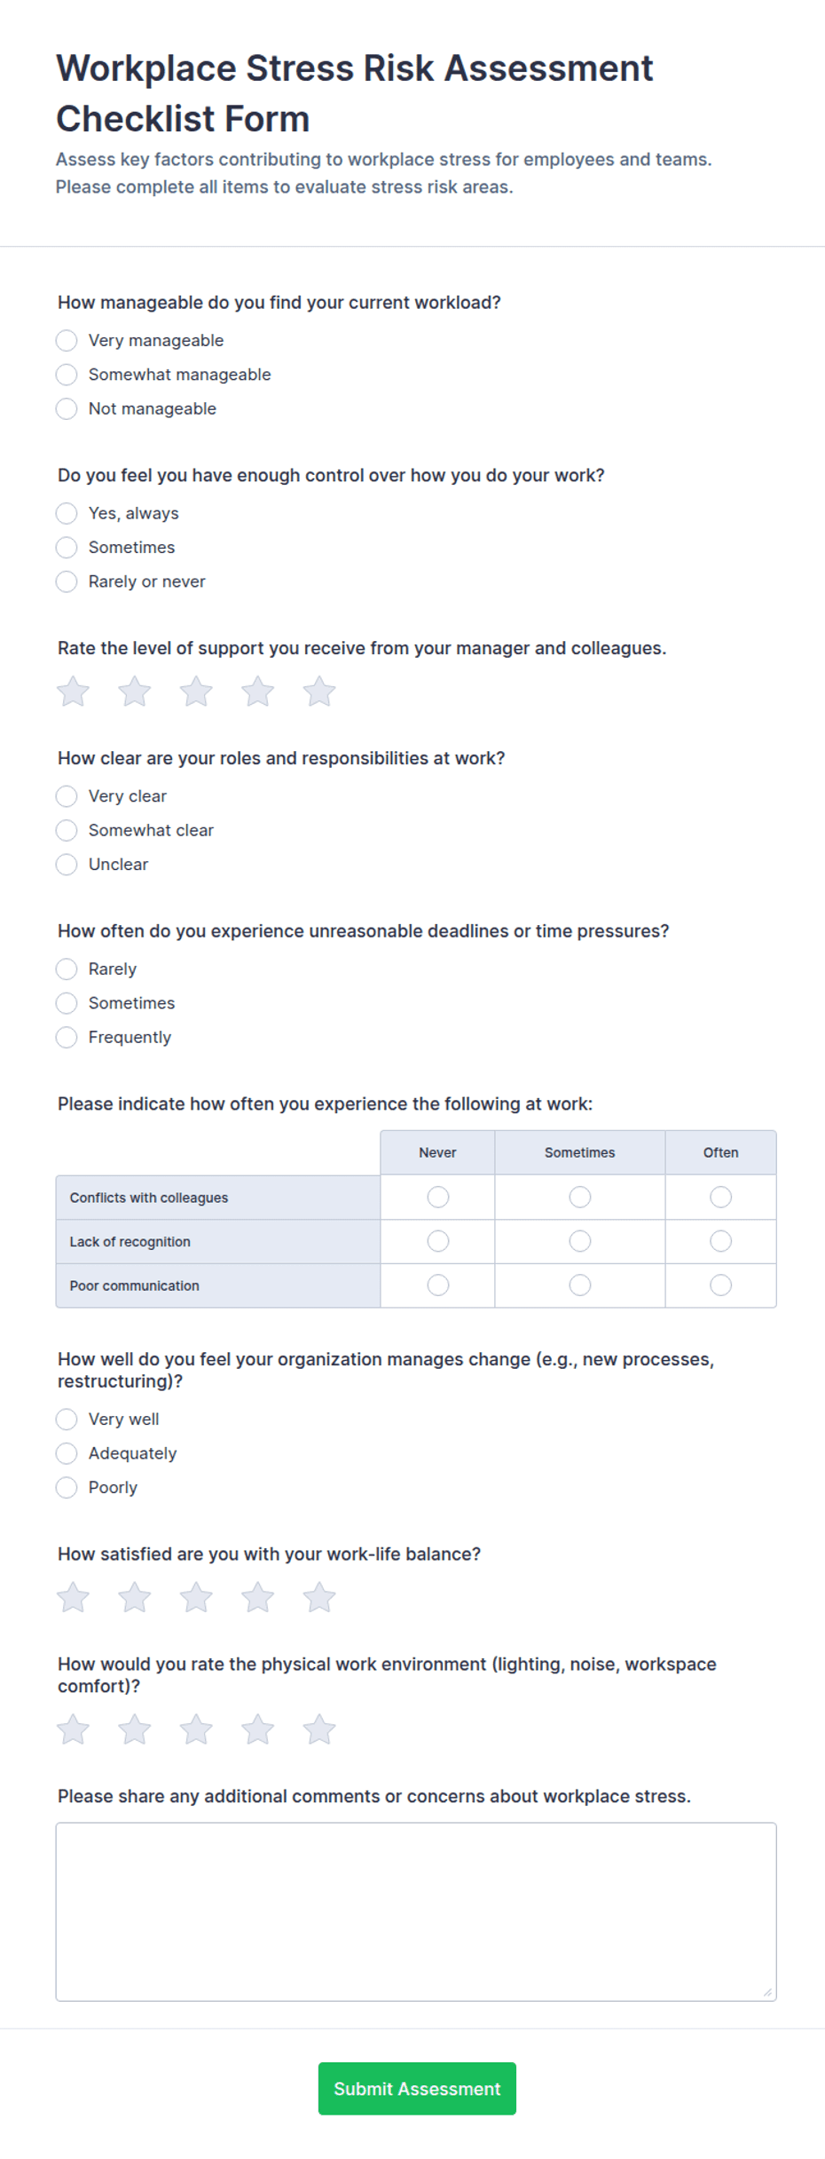825x2159 pixels.
Task: Award 5 stars for physical work environment
Action: 318,1728
